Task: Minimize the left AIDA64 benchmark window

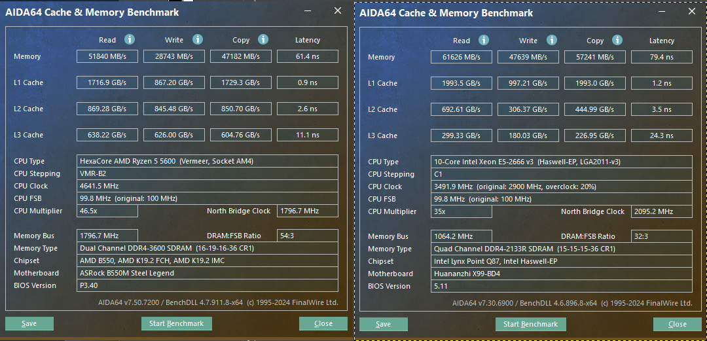Action: tap(307, 11)
